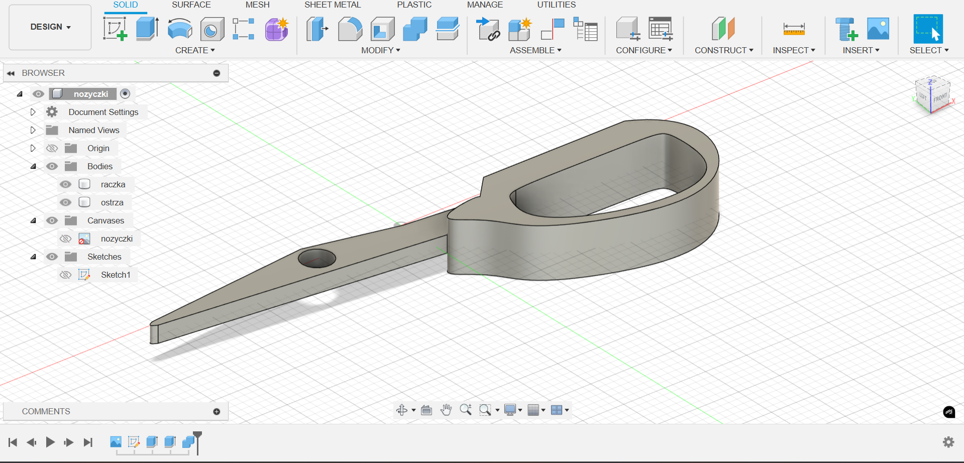The image size is (964, 463).
Task: Hide the raczka body
Action: [x=65, y=184]
